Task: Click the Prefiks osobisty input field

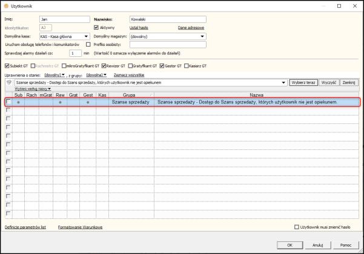Action: 168,45
